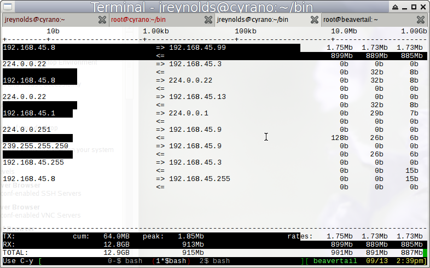Close the first jreynolds@cyrano:~ tab
The width and height of the screenshot is (430, 268).
pos(102,19)
